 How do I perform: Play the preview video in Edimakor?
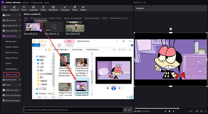pyautogui.click(x=170, y=111)
